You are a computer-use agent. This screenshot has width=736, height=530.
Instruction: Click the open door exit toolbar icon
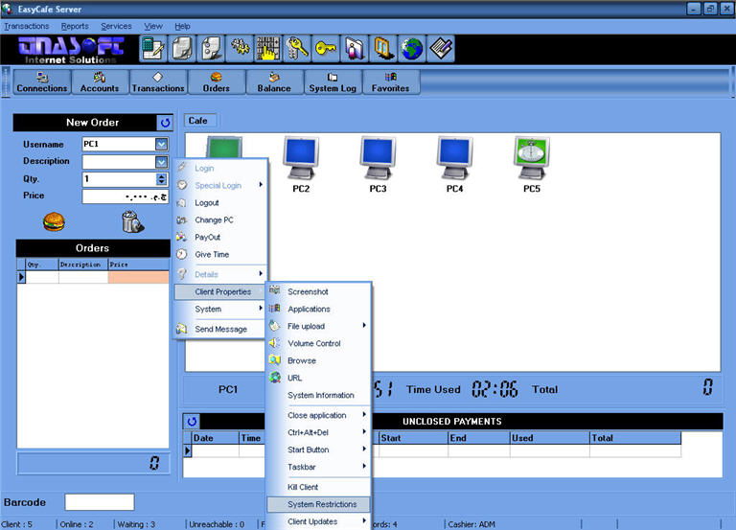point(383,48)
